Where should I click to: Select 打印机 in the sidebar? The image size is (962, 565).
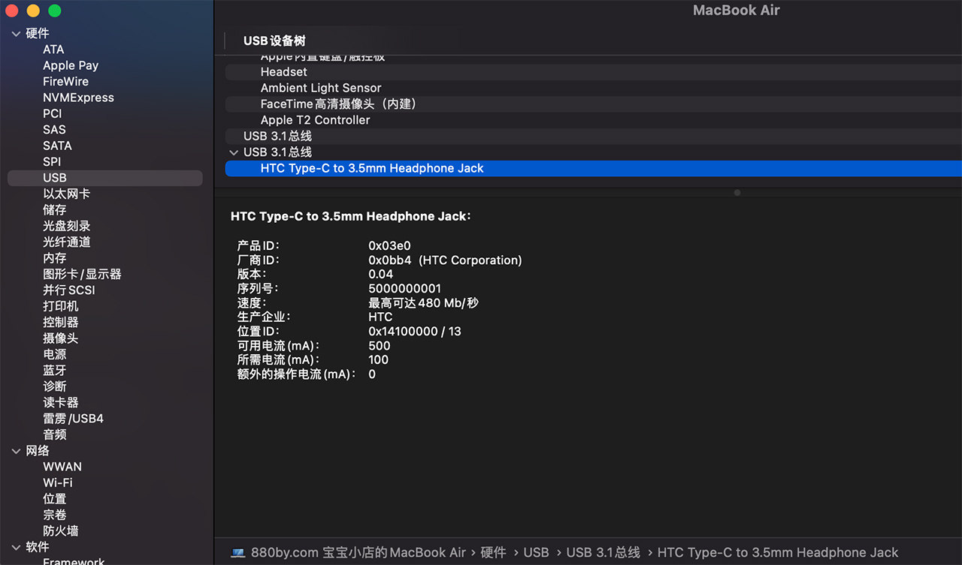61,306
